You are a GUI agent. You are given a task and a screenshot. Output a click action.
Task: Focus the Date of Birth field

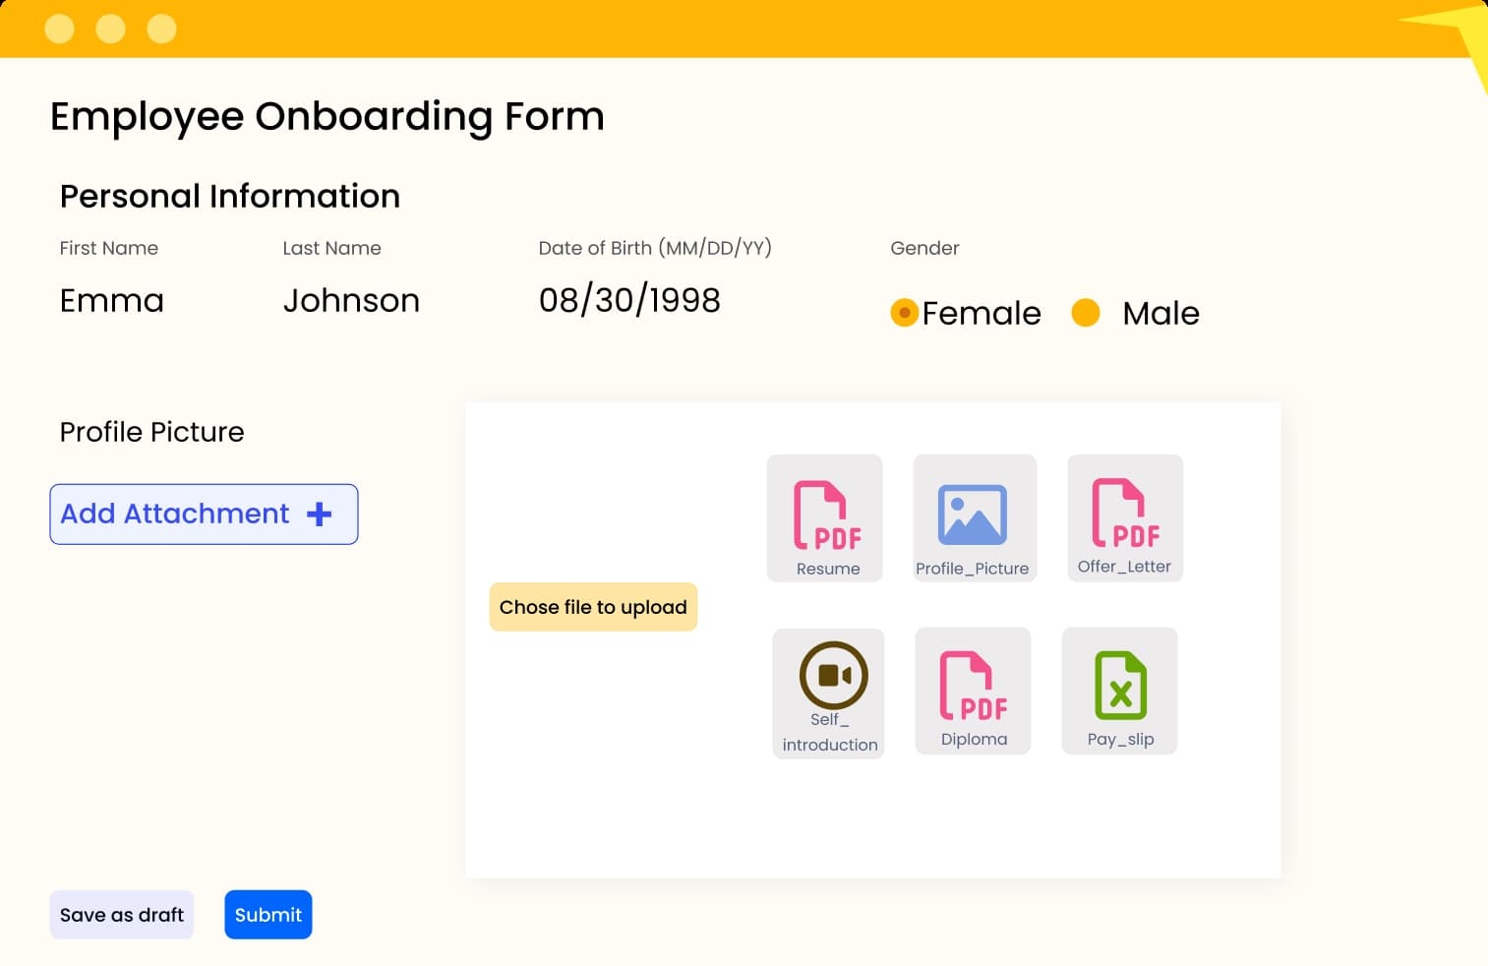tap(629, 300)
